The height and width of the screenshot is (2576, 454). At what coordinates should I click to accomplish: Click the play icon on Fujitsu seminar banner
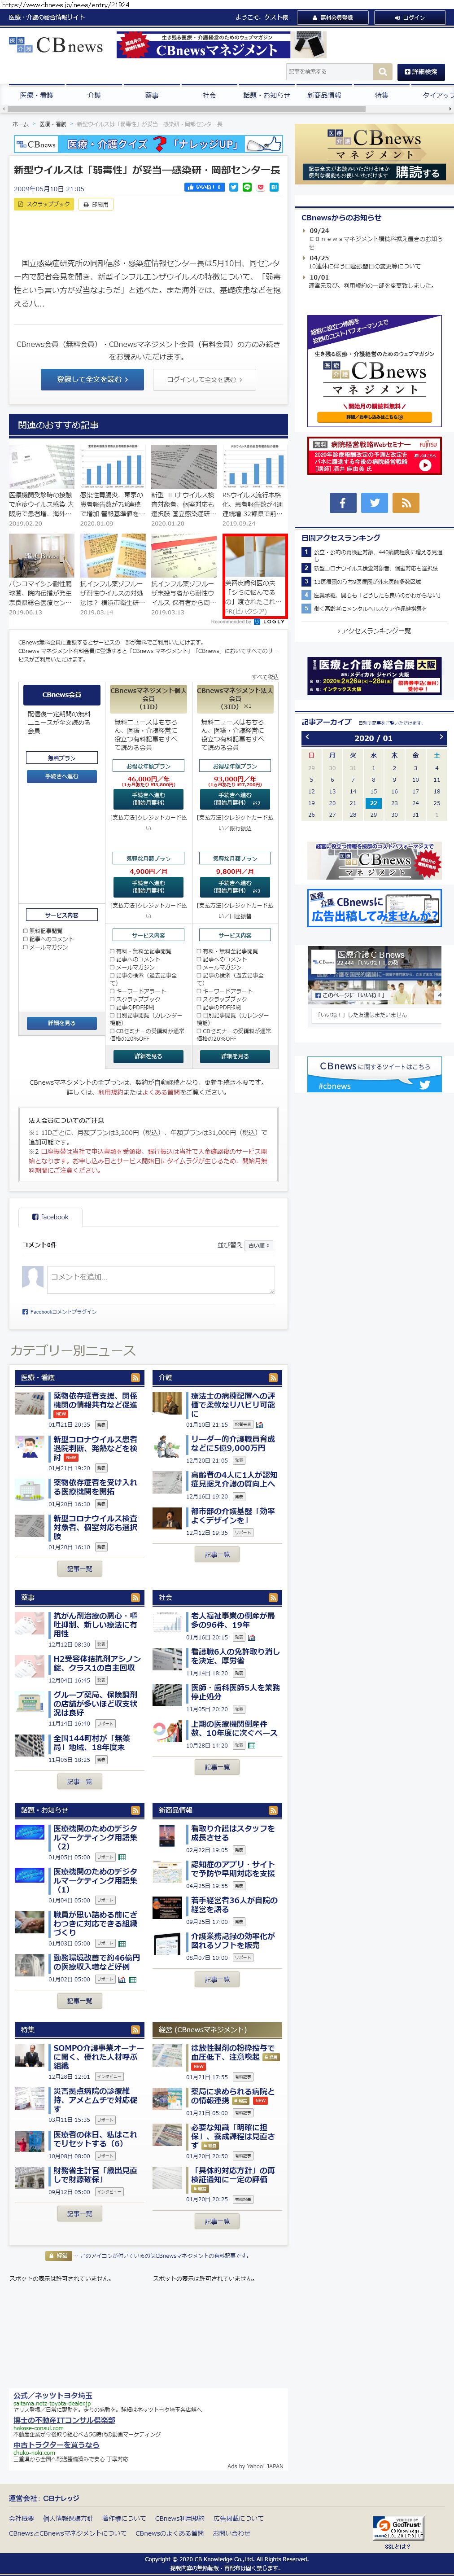[x=425, y=465]
